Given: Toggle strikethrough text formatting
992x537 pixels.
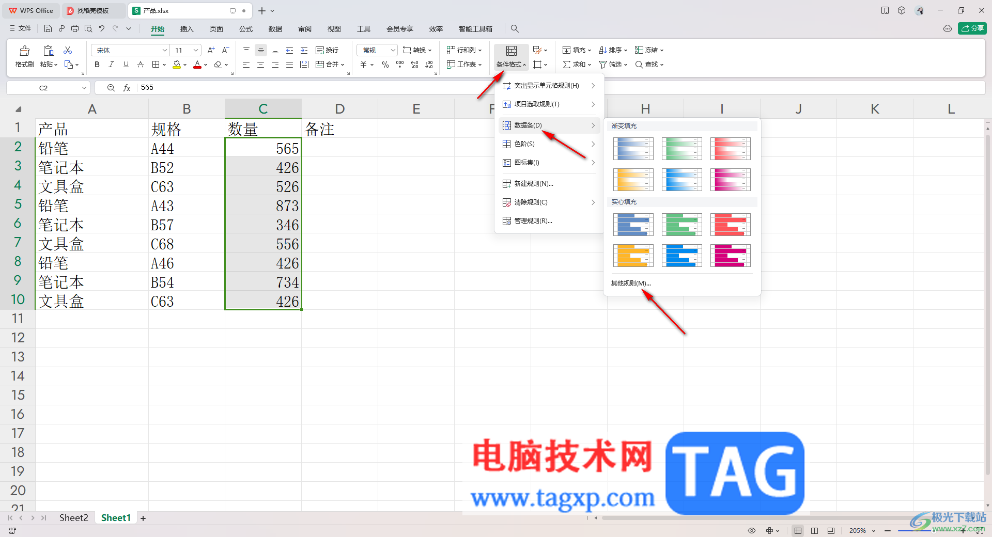Looking at the screenshot, I should (x=140, y=65).
